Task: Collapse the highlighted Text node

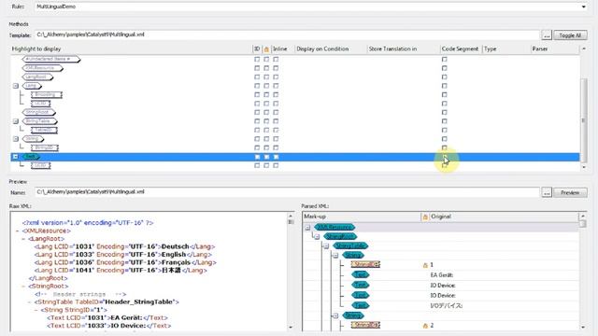Action: (16, 157)
